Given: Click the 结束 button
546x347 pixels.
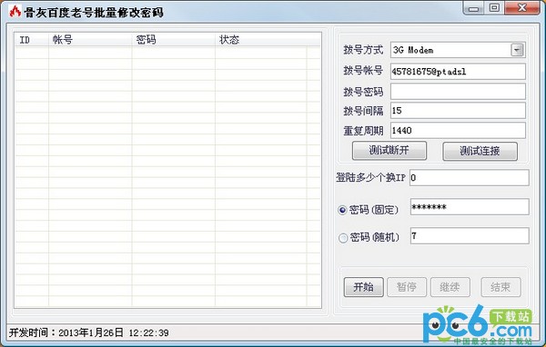Looking at the screenshot, I should click(500, 287).
